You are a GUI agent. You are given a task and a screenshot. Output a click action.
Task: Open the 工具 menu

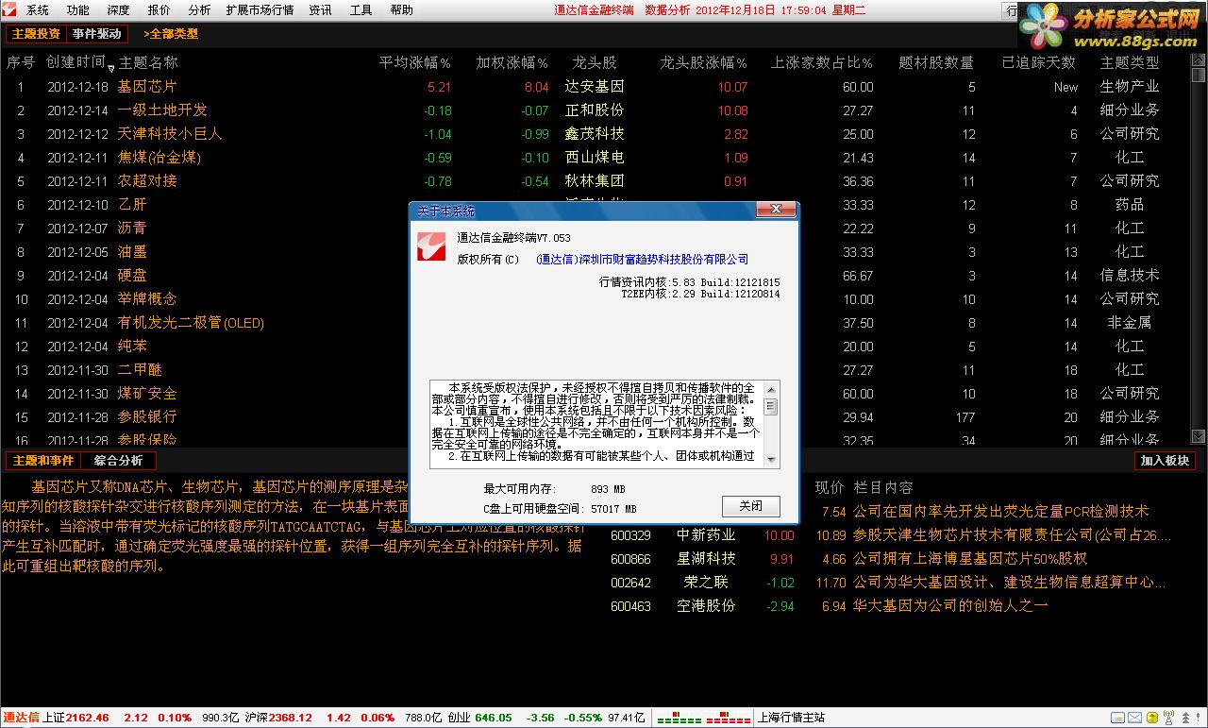point(361,10)
